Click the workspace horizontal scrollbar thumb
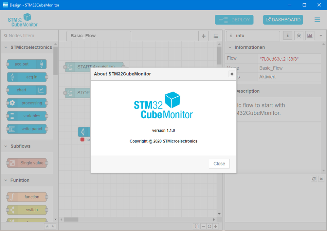Image resolution: width=327 pixels, height=231 pixels. point(71,220)
